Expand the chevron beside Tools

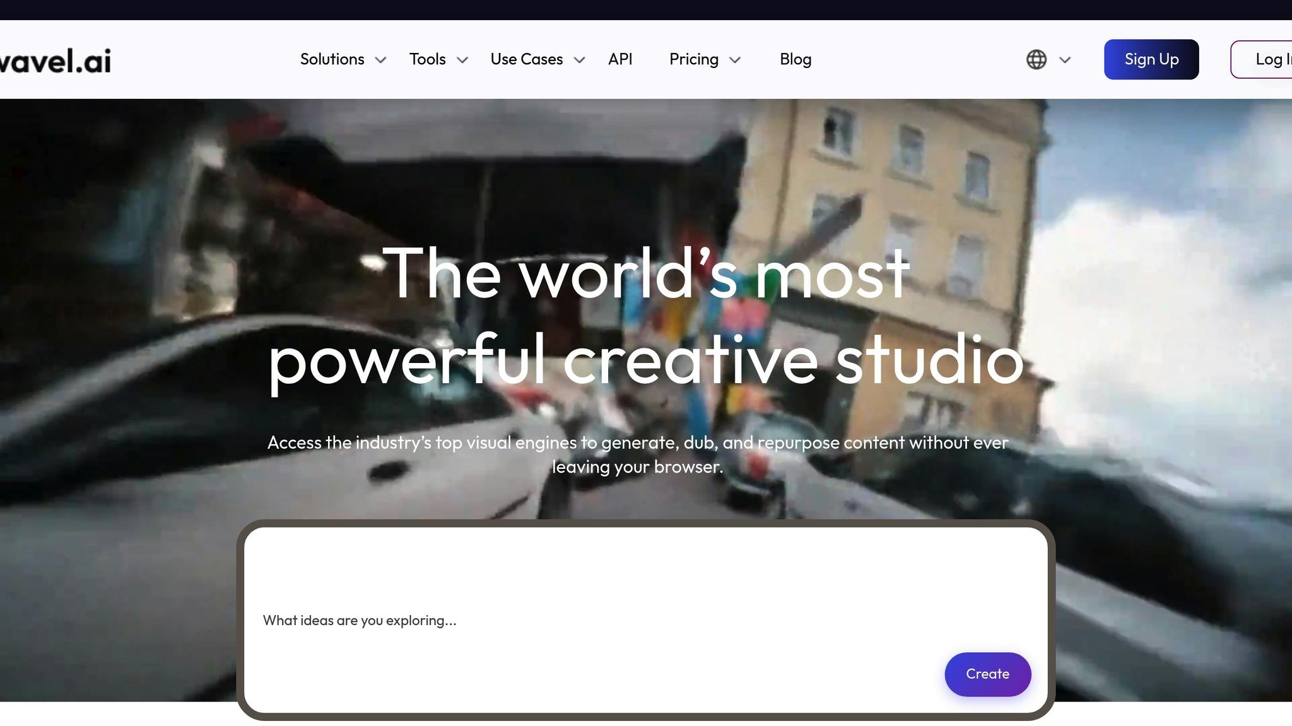tap(462, 60)
